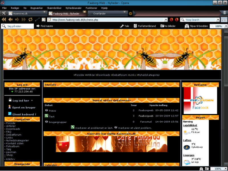Image resolution: width=228 pixels, height=171 pixels.
Task: Click the Opret en bruger link
Action: [24, 107]
